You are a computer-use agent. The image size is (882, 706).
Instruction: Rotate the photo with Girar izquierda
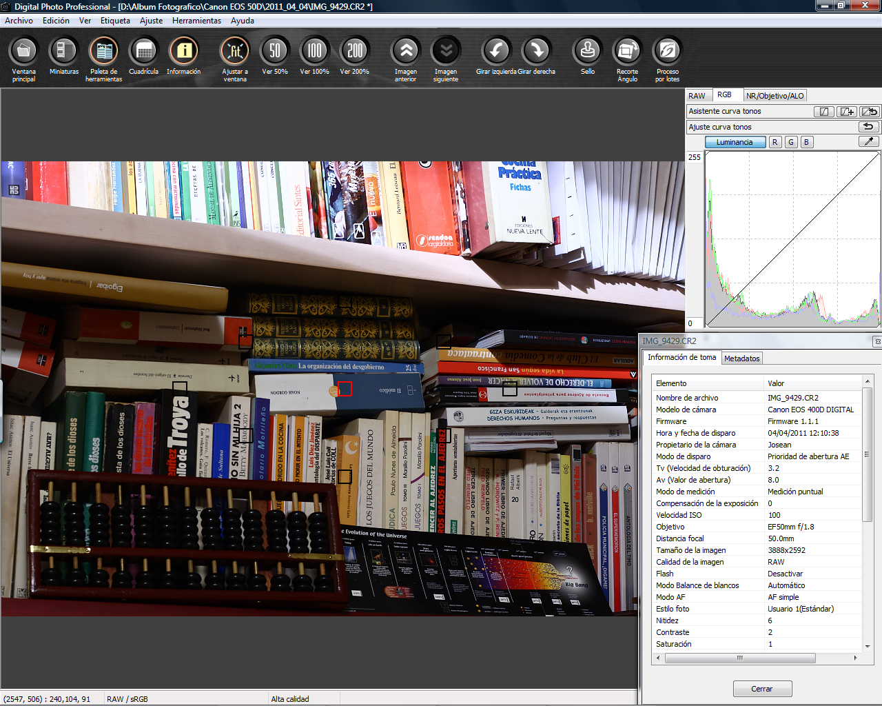(x=496, y=52)
